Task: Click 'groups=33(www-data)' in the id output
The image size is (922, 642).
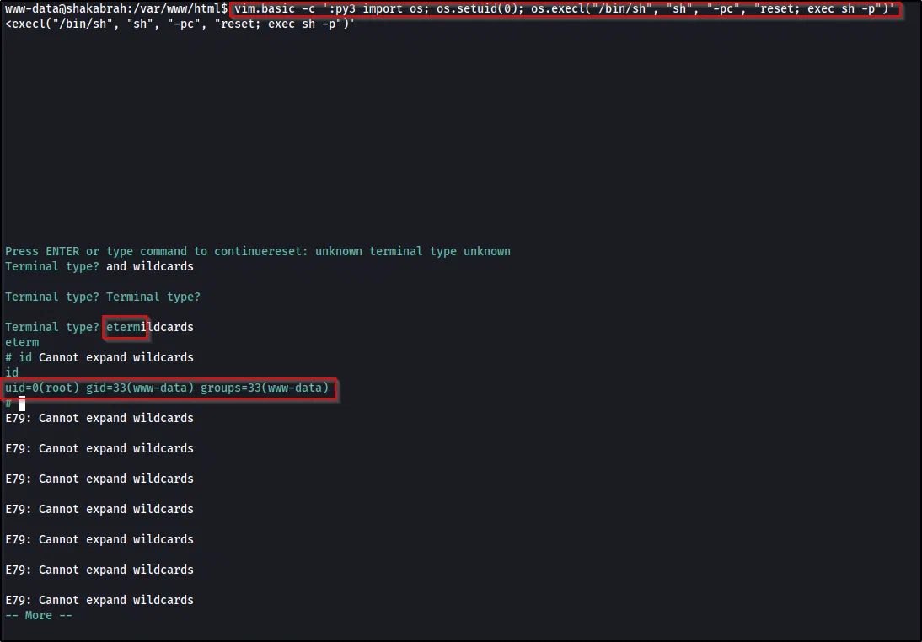Action: click(265, 388)
